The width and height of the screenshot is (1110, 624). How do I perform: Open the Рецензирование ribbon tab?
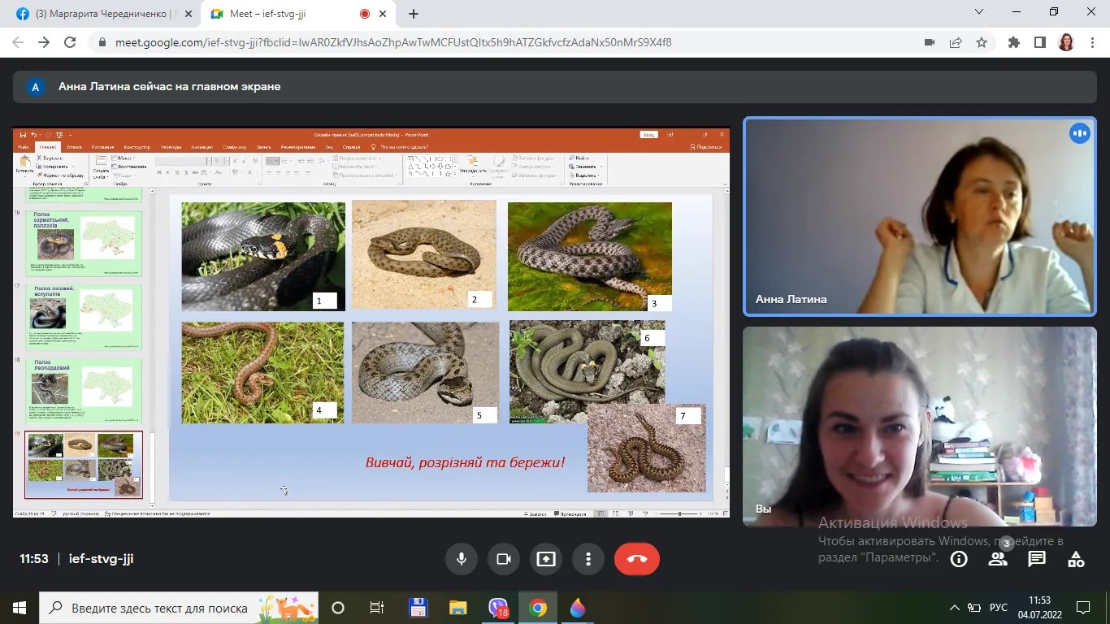coord(298,147)
